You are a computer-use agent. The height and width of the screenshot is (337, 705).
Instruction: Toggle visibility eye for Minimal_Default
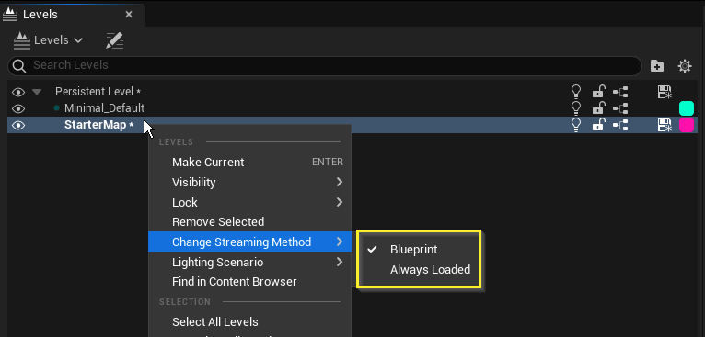pyautogui.click(x=18, y=108)
